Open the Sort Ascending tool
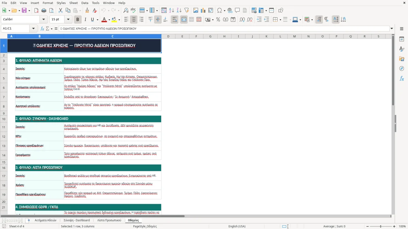 tap(171, 11)
